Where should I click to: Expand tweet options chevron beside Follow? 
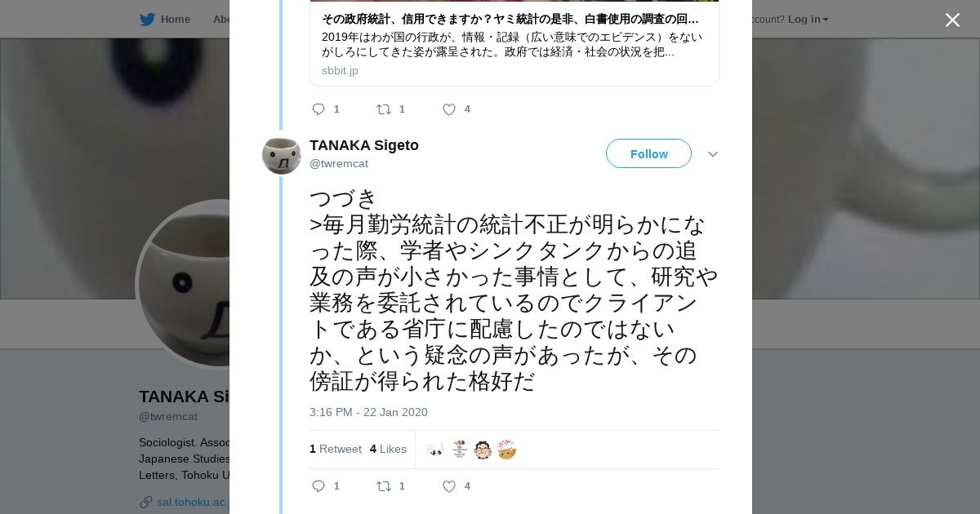pos(713,154)
